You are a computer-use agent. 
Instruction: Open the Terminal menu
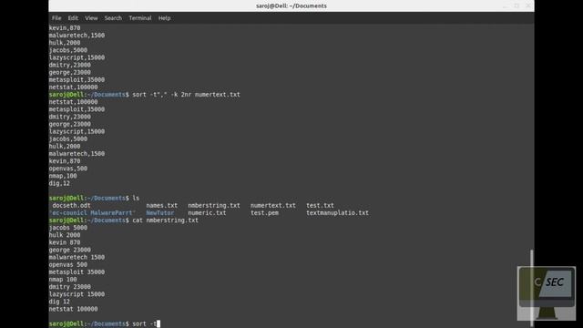click(139, 18)
